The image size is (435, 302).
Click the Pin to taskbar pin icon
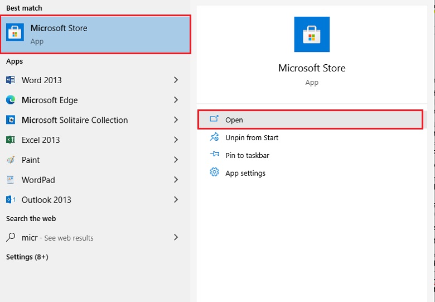pos(214,154)
